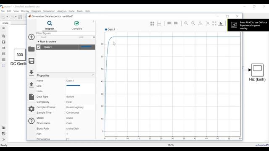
Task: Dismiss the GeForce Experience overlay notification
Action: [248, 25]
